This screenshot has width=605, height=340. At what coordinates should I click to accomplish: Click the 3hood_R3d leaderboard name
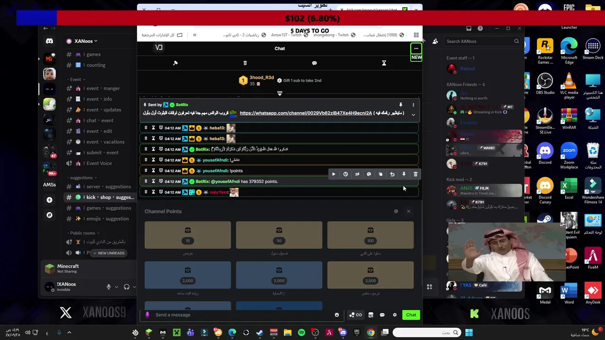261,77
